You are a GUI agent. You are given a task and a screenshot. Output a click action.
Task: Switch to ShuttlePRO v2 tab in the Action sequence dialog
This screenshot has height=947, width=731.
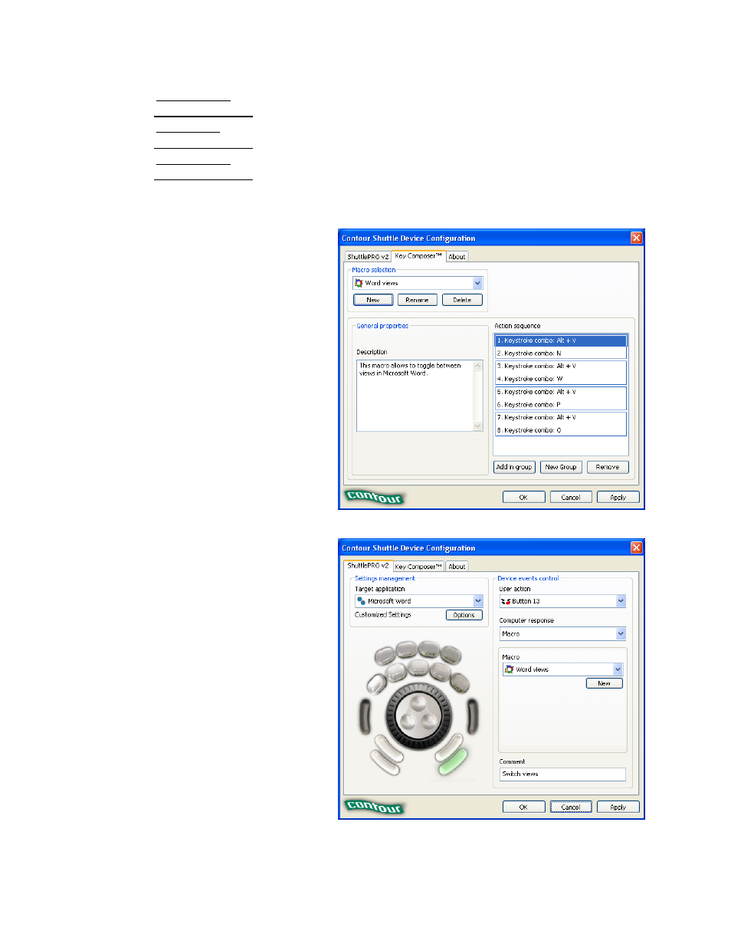pyautogui.click(x=368, y=257)
